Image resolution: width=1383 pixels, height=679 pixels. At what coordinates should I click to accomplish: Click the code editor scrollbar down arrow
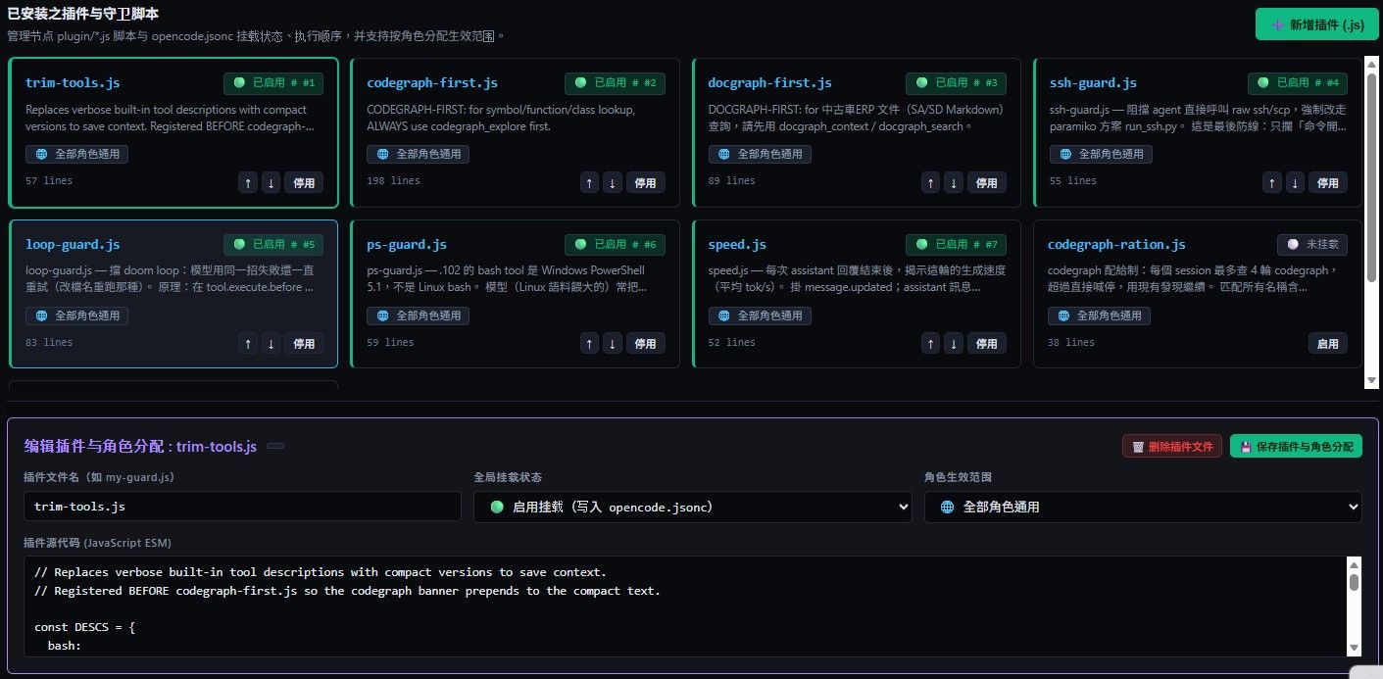[x=1354, y=648]
